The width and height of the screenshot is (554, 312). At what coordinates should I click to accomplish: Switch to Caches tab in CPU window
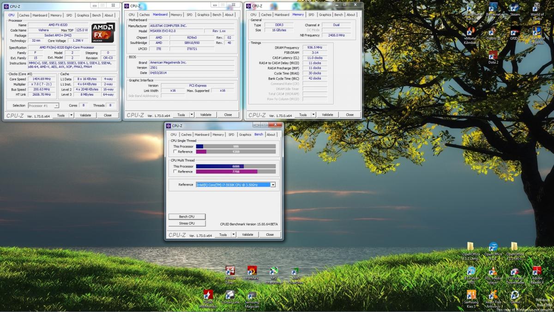(24, 15)
